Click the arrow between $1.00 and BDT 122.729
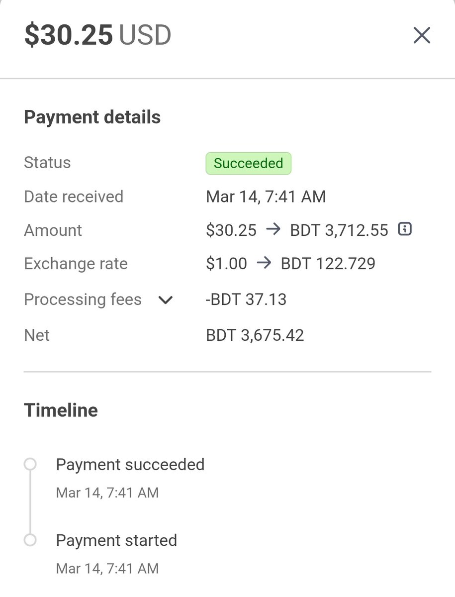This screenshot has width=455, height=597. pos(264,263)
